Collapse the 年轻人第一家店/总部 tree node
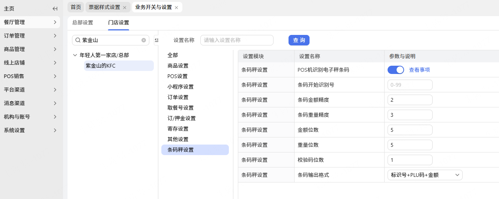Screen dimensions: 499x199 pyautogui.click(x=75, y=55)
